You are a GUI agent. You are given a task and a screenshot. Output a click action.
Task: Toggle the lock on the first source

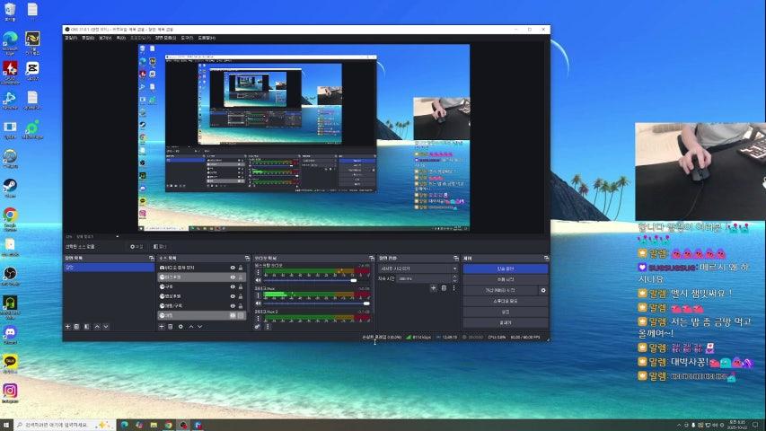coord(241,268)
